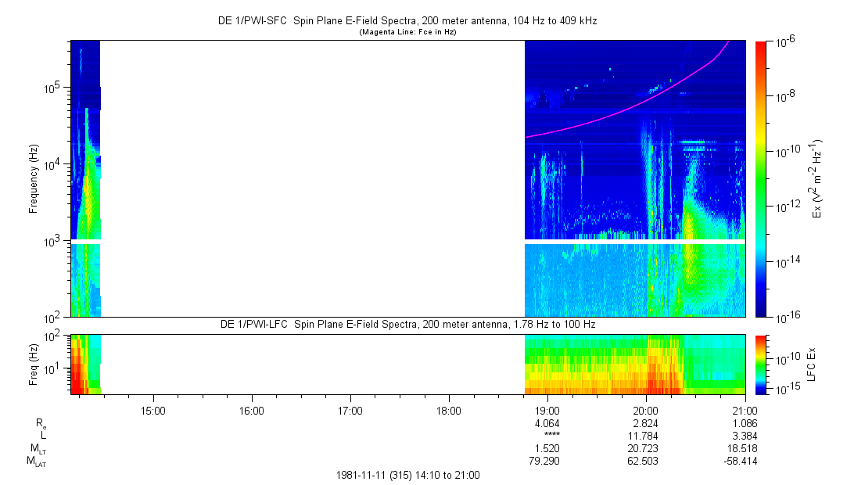Click the LFC Ex color bar
The width and height of the screenshot is (847, 485).
pos(761,364)
